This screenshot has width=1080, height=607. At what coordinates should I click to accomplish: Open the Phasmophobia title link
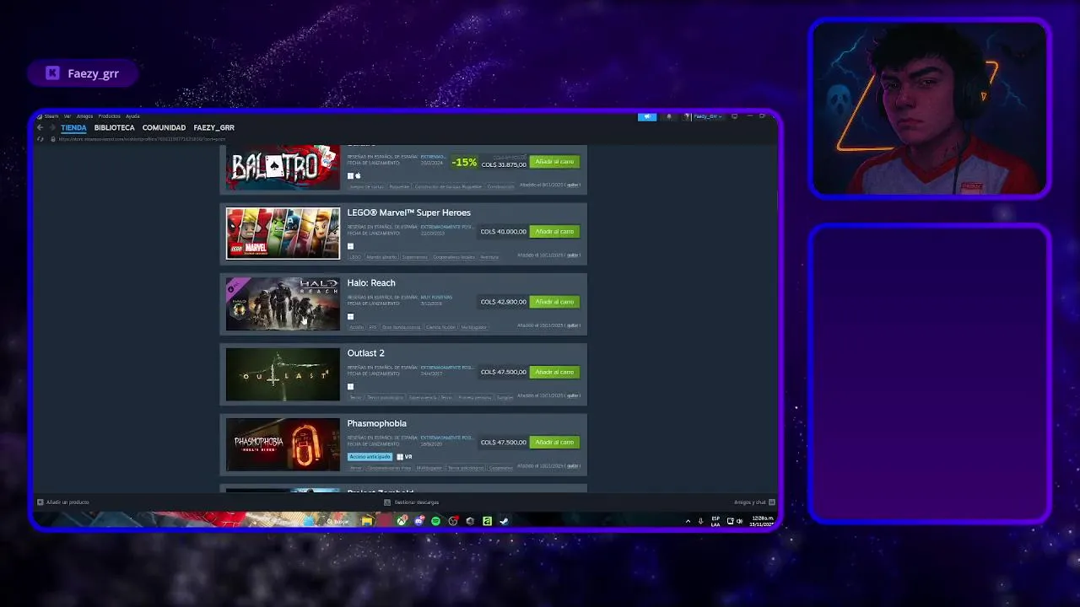[376, 423]
